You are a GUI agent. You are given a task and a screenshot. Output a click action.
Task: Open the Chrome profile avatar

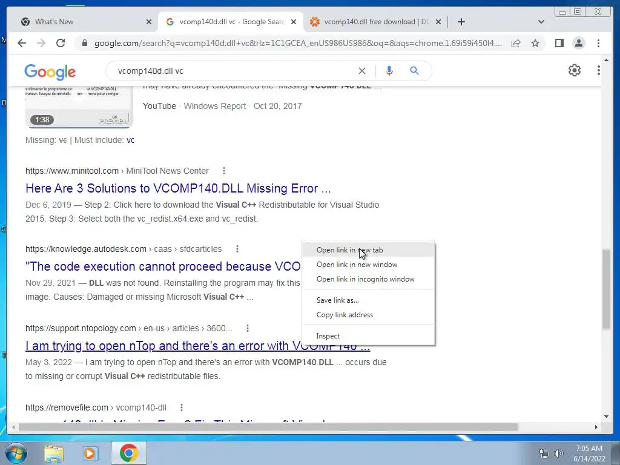(578, 43)
